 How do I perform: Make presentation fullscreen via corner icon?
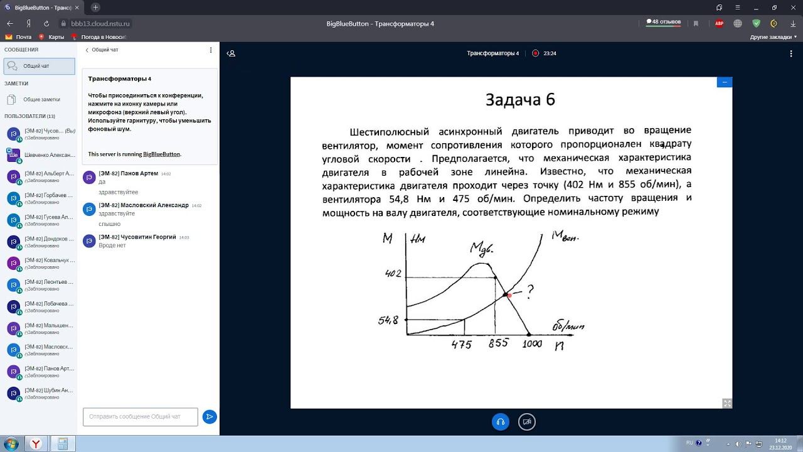[x=727, y=403]
